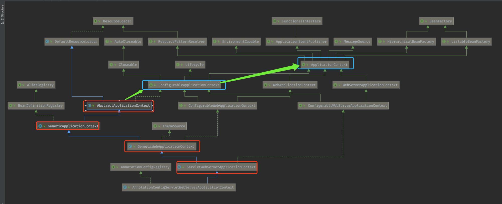502x204 pixels.
Task: Select the AnnotationConfigRegistry node
Action: tap(141, 167)
